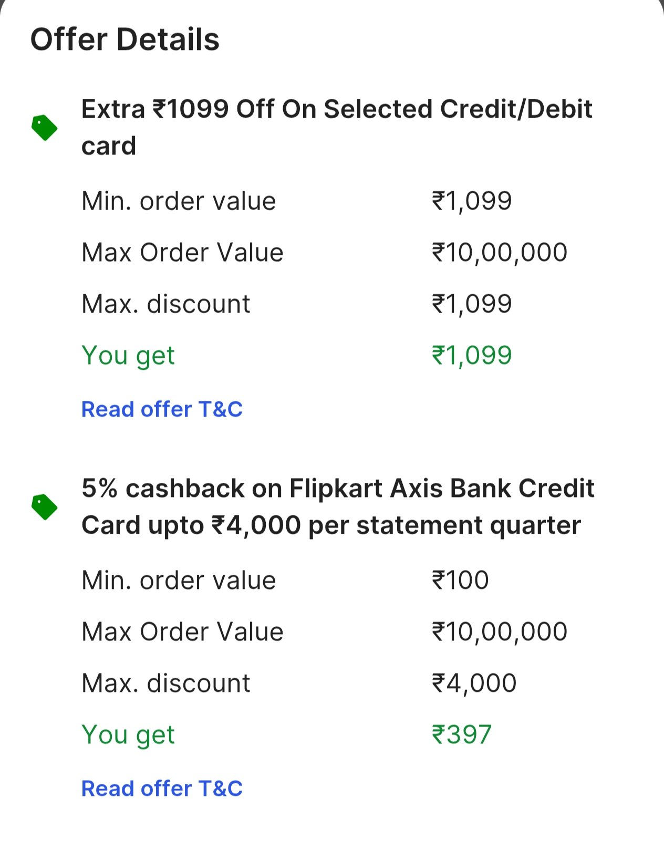Tap ₹10,00,000 value in the cashback offer
664x850 pixels.
(x=499, y=631)
